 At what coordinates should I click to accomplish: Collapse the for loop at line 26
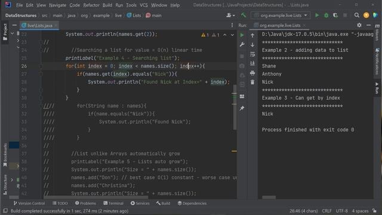click(x=41, y=66)
